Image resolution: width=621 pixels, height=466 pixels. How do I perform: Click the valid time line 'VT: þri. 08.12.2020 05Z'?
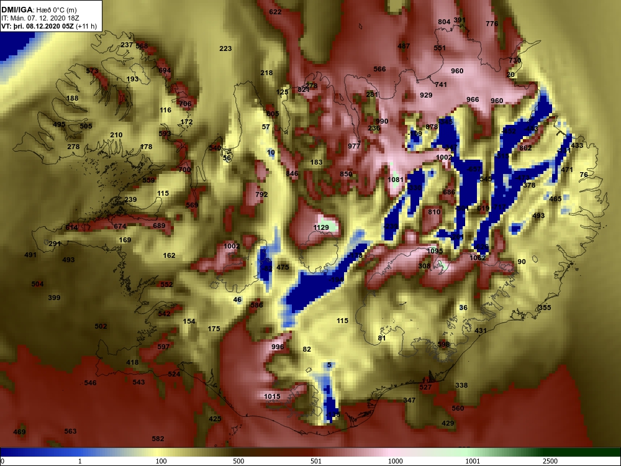click(38, 26)
